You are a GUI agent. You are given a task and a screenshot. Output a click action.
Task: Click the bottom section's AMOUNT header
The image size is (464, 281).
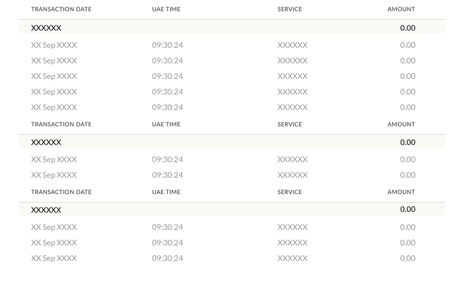pyautogui.click(x=401, y=192)
